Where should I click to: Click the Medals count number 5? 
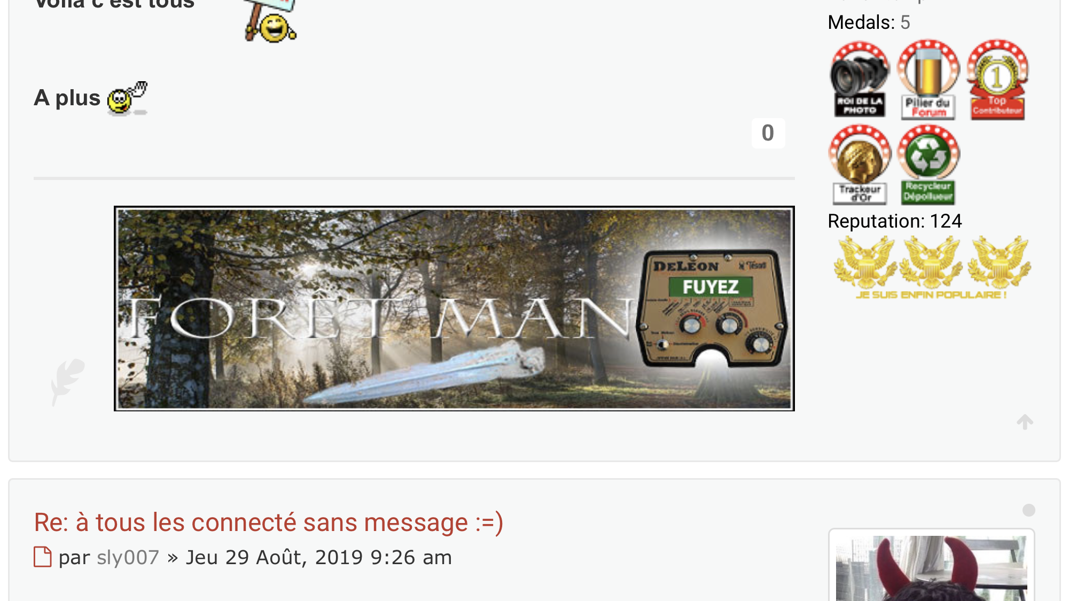[x=905, y=22]
